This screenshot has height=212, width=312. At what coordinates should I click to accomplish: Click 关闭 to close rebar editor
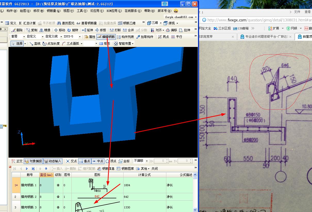[154, 169]
